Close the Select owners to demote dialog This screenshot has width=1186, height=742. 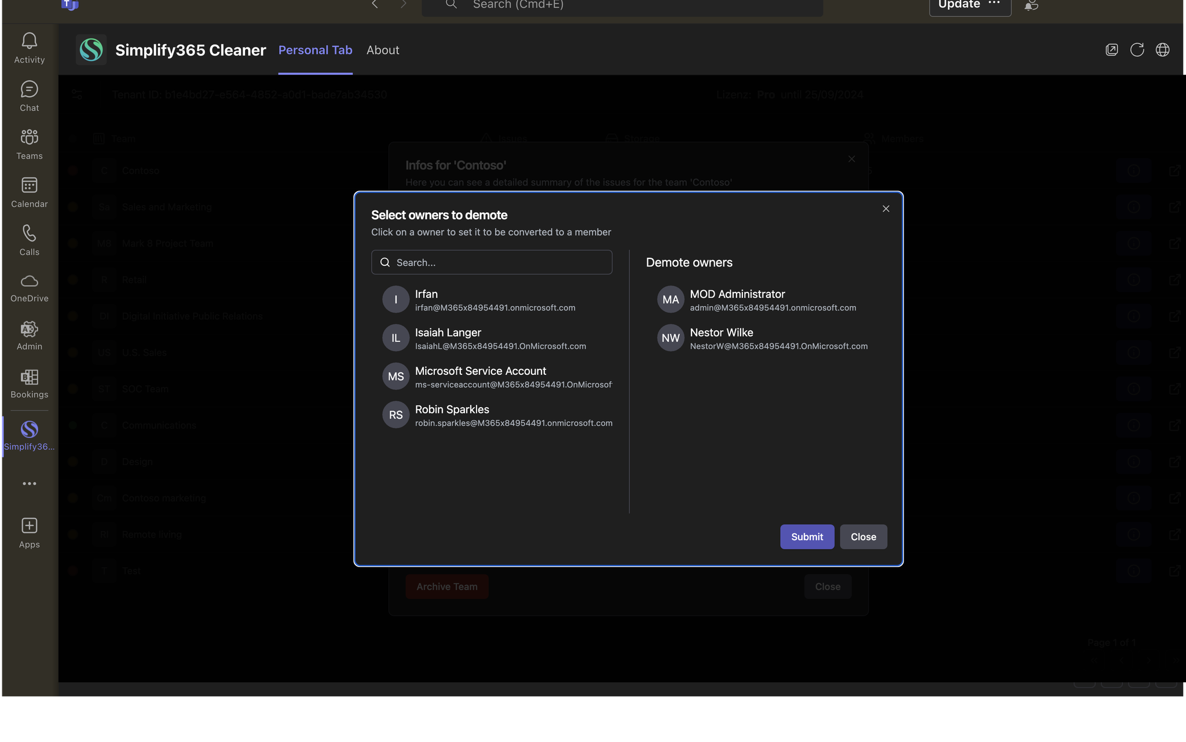tap(885, 209)
